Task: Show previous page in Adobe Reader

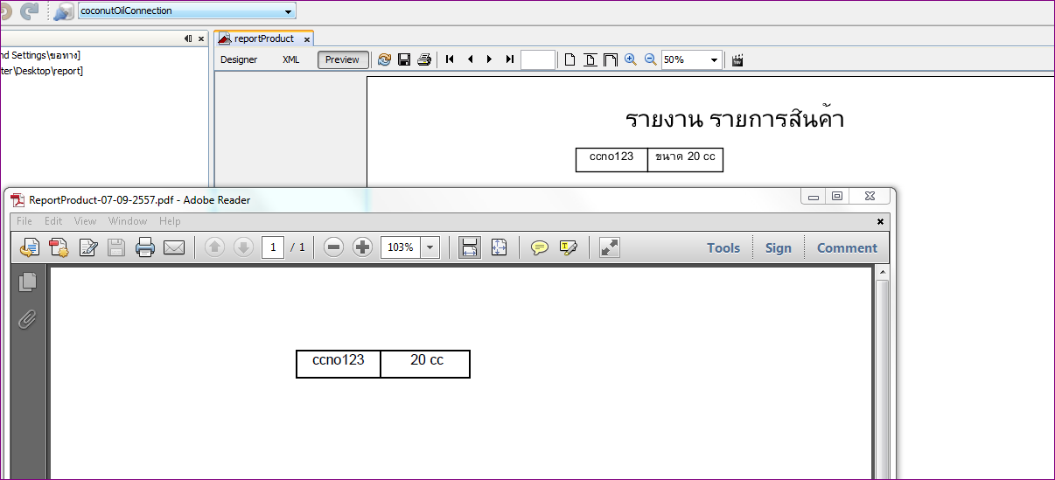Action: (x=214, y=247)
